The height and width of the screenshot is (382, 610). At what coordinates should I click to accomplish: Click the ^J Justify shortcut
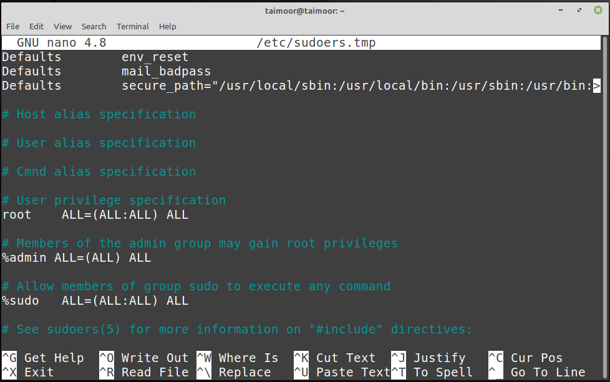[428, 358]
